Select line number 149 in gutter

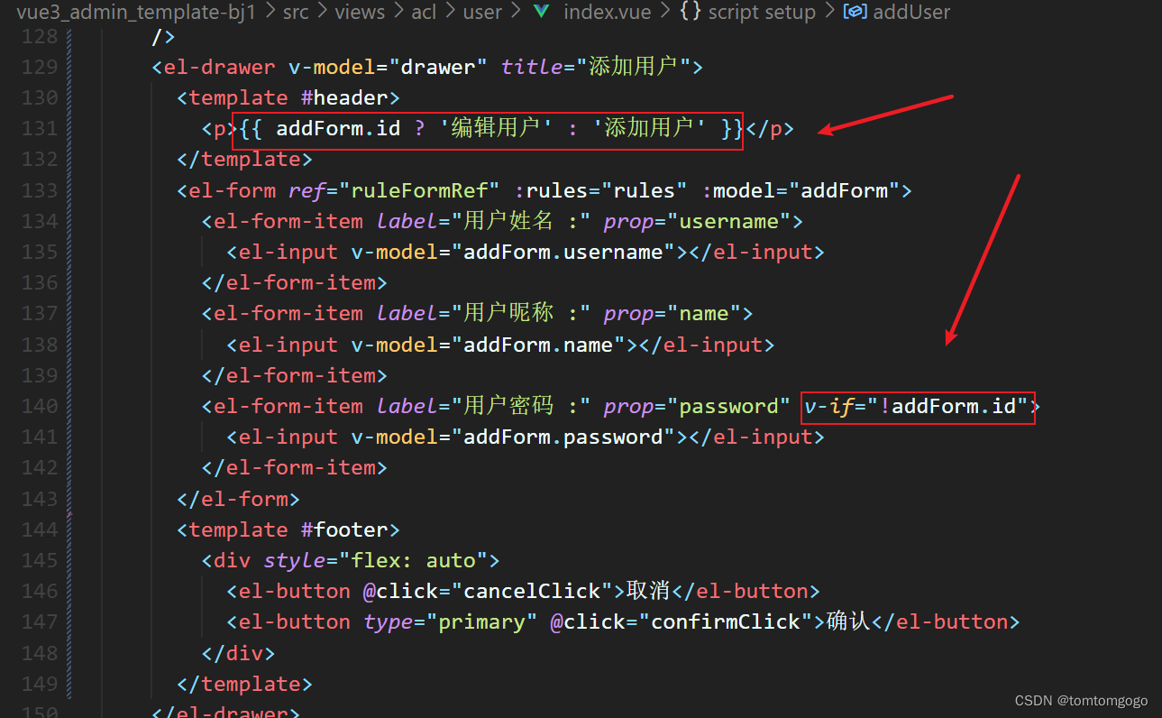[39, 684]
